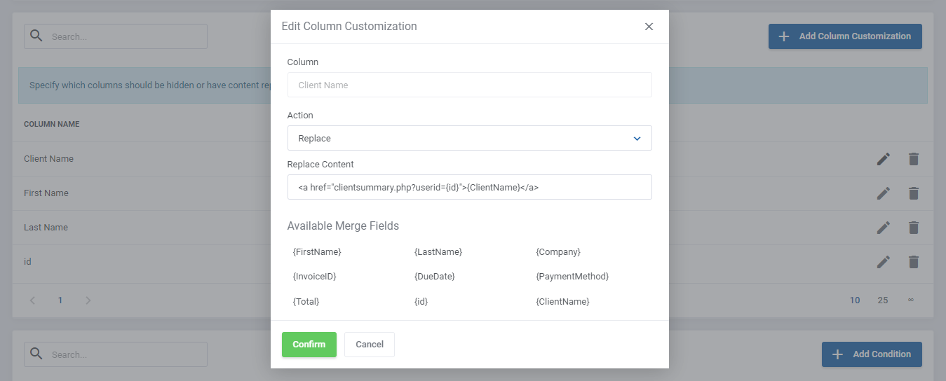Click the Cancel button

click(x=369, y=345)
